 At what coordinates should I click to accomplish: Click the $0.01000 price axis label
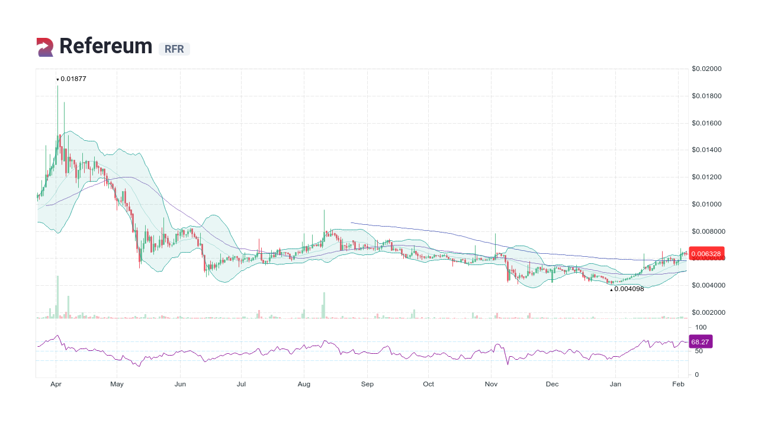click(x=706, y=204)
